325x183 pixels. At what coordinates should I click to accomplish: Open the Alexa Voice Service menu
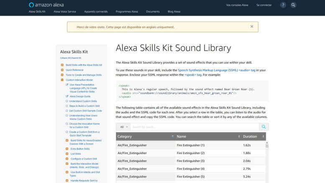[x=65, y=12]
